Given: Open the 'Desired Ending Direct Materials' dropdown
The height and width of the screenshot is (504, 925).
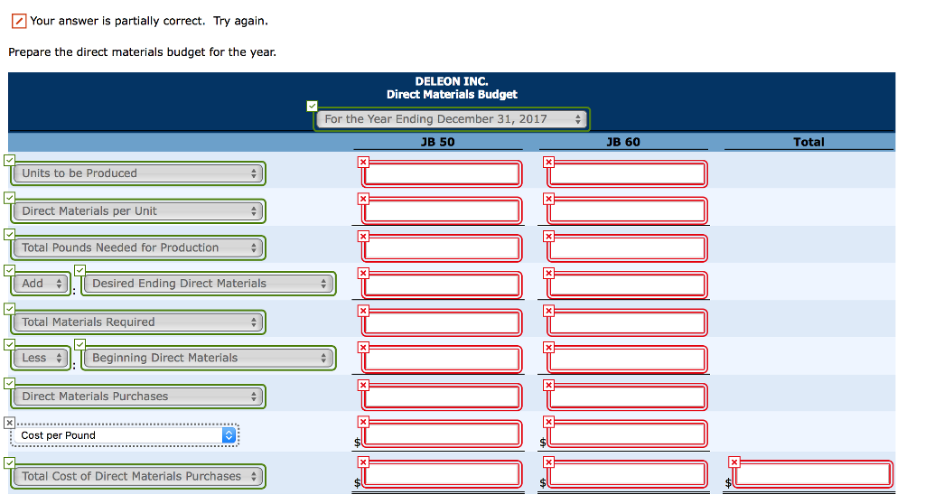Looking at the screenshot, I should click(x=209, y=284).
